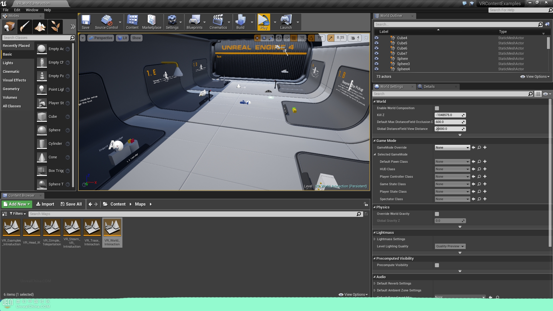Click the Import button in Content Browser
Image resolution: width=553 pixels, height=311 pixels.
coord(45,204)
